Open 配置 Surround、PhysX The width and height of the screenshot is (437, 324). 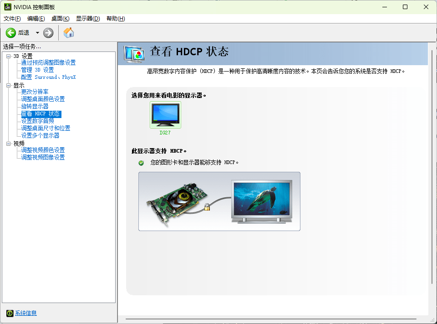49,77
